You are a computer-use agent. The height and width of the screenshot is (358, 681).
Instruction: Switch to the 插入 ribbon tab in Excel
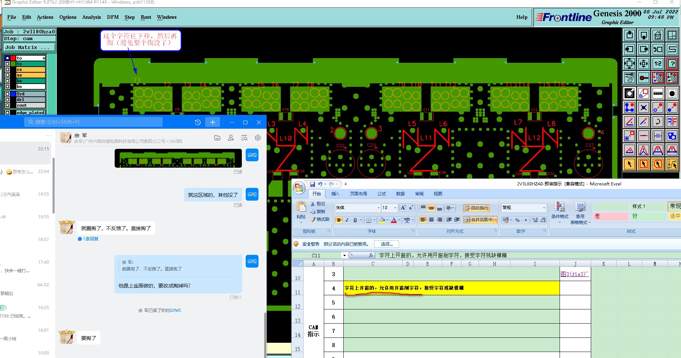pyautogui.click(x=335, y=194)
